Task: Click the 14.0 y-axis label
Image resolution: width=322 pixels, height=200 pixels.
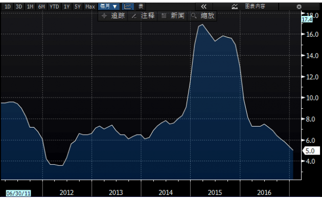Action: (312, 56)
